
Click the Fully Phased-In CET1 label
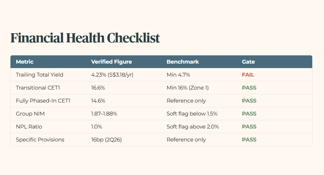pos(43,101)
